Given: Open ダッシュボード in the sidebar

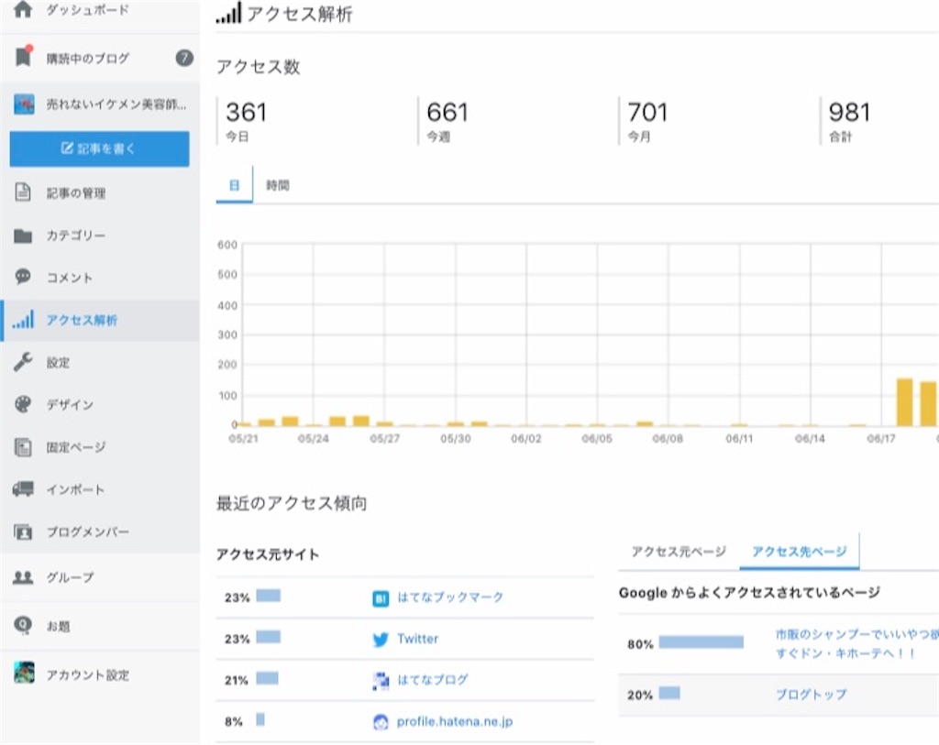Looking at the screenshot, I should pos(88,10).
